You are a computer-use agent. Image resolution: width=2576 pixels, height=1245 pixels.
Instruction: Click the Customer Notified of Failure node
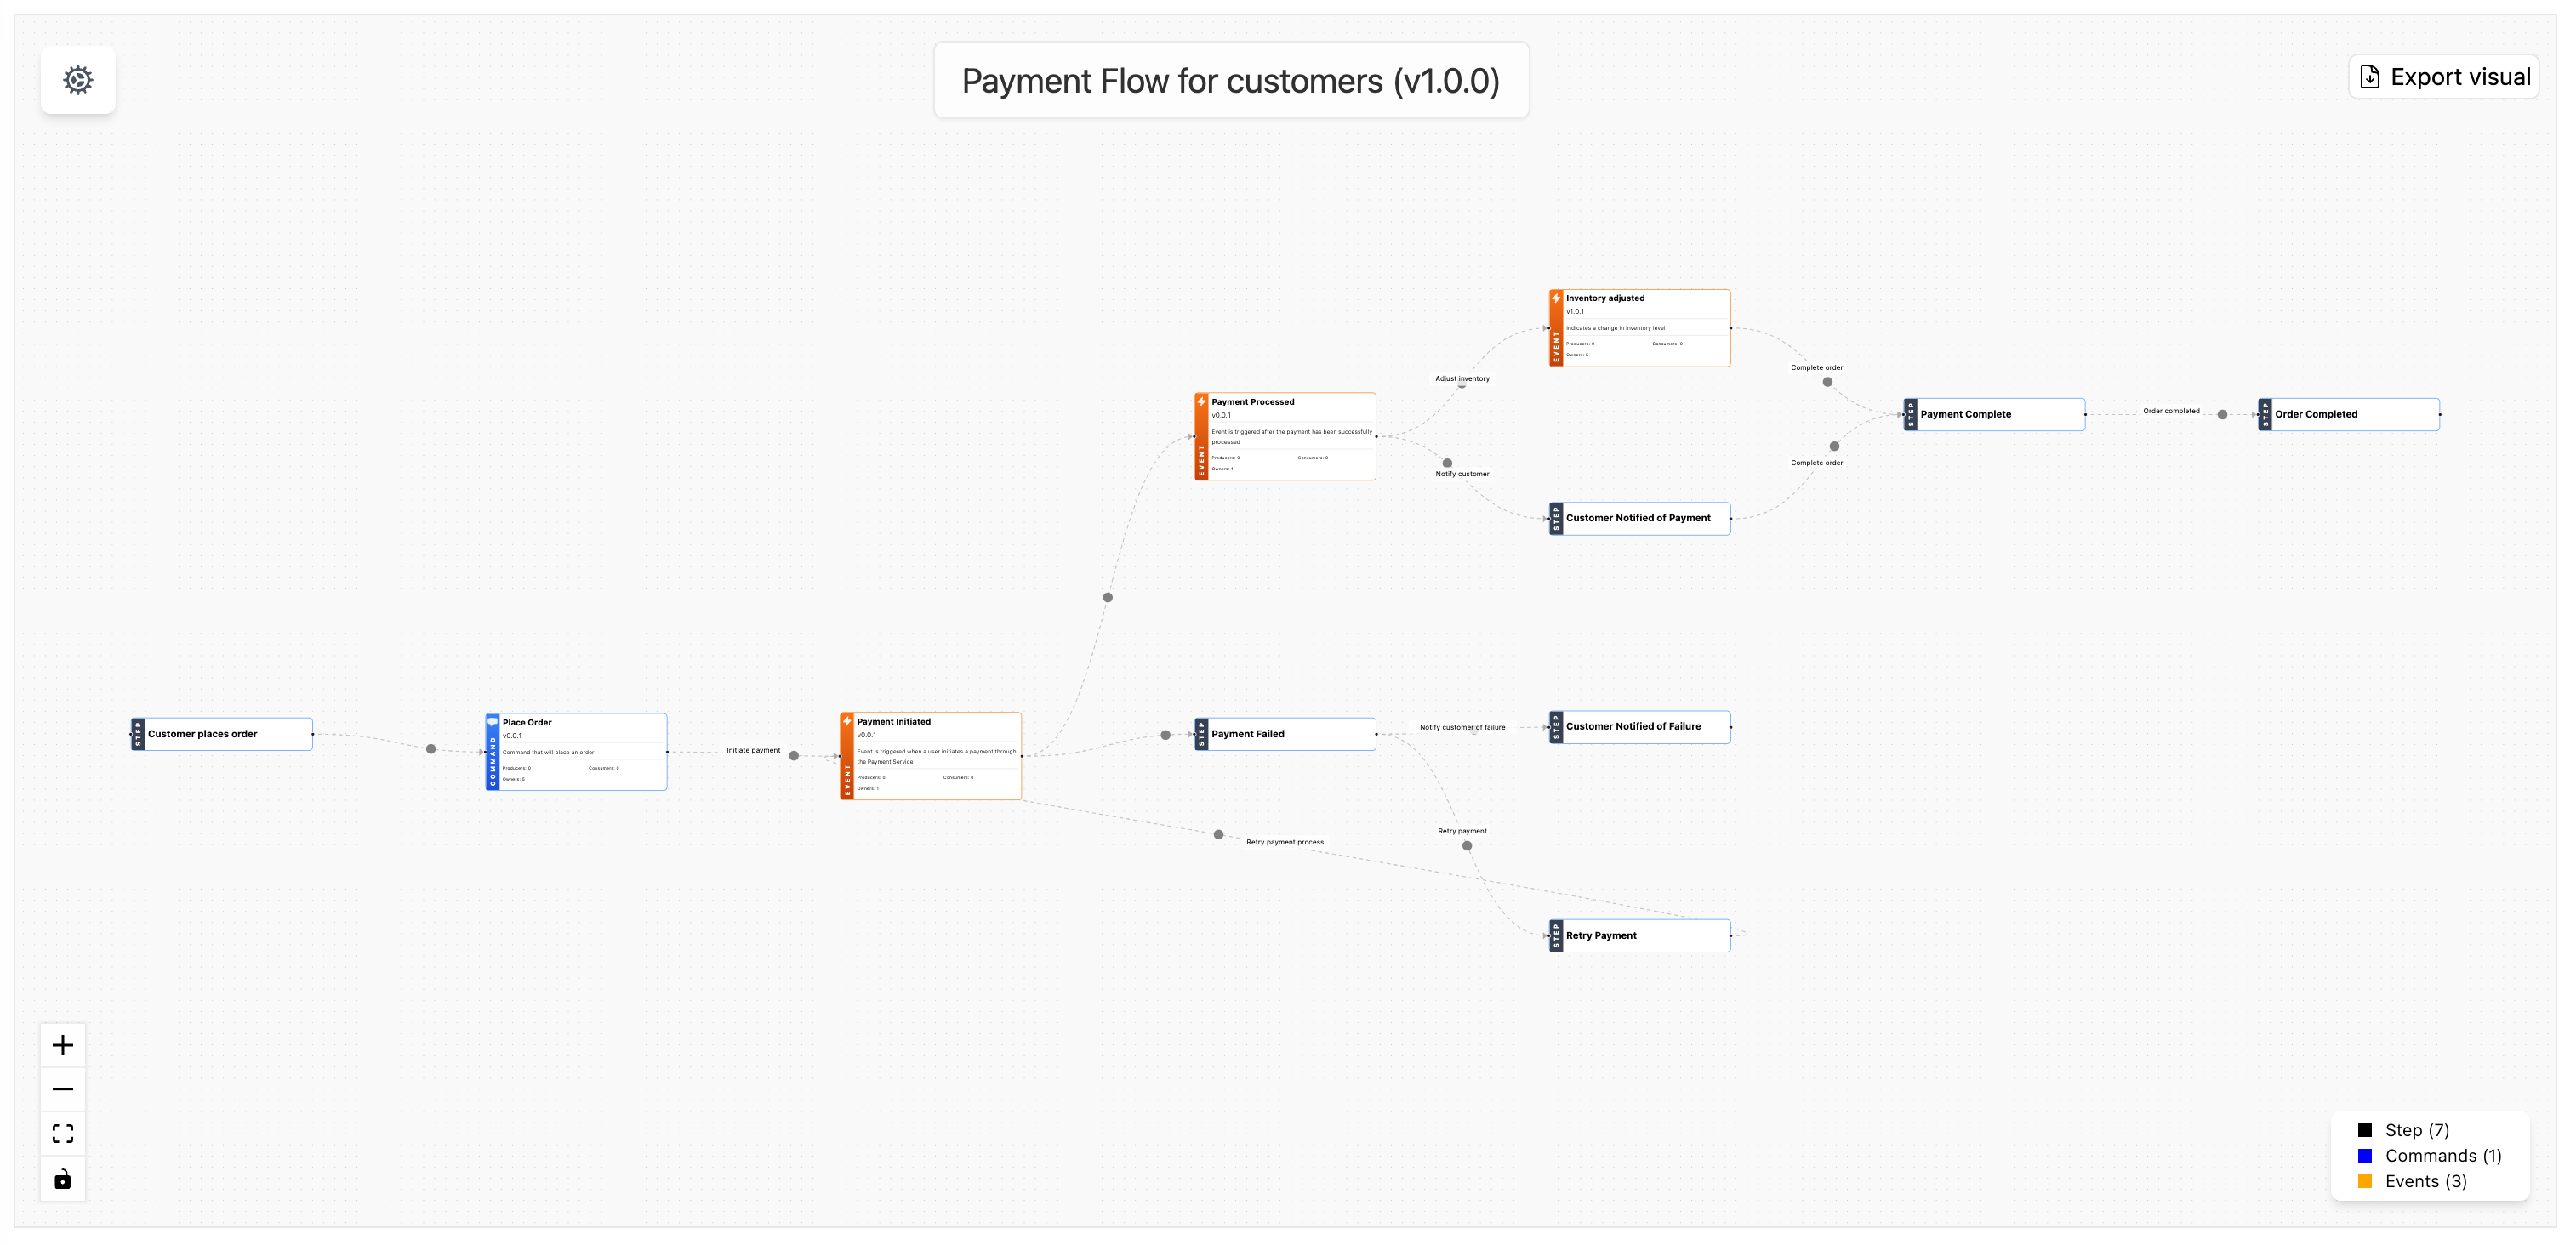[x=1640, y=727]
